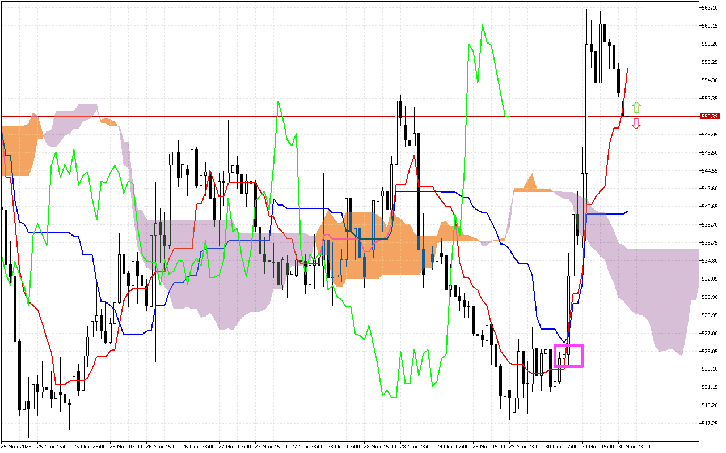
Task: Click the green up arrow icon
Action: 636,107
